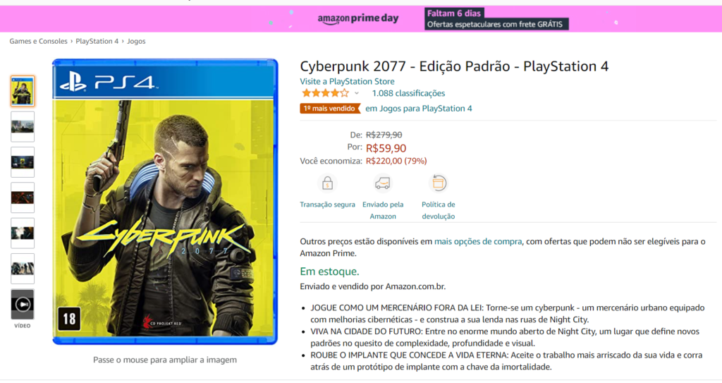This screenshot has height=383, width=722.
Task: Click the 1º mais vendido badge
Action: (x=330, y=109)
